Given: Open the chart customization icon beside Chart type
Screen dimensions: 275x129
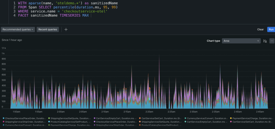Looking at the screenshot, I should (x=265, y=41).
